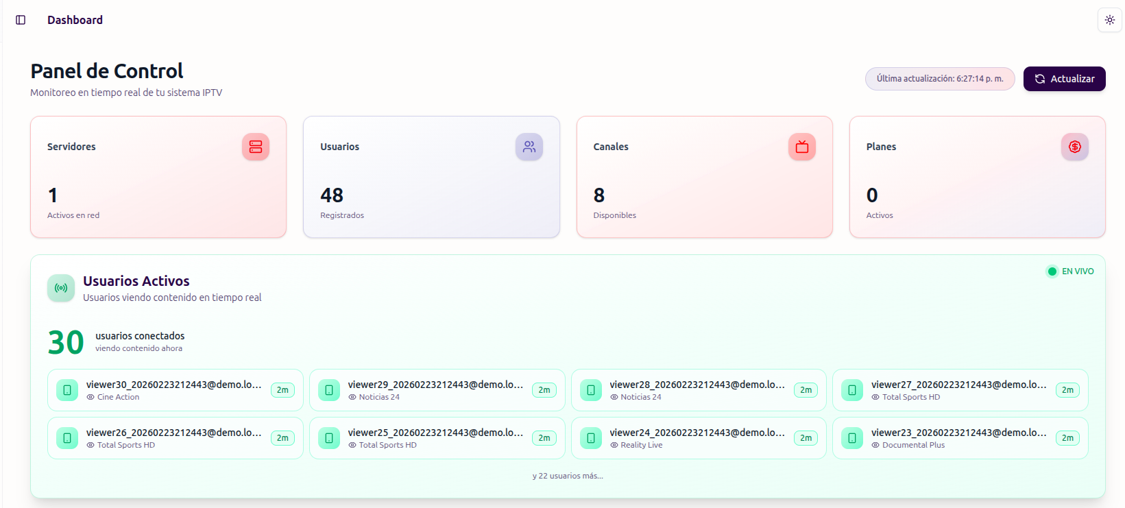The height and width of the screenshot is (508, 1125).
Task: Select viewer23_20260223212443 username
Action: (959, 433)
